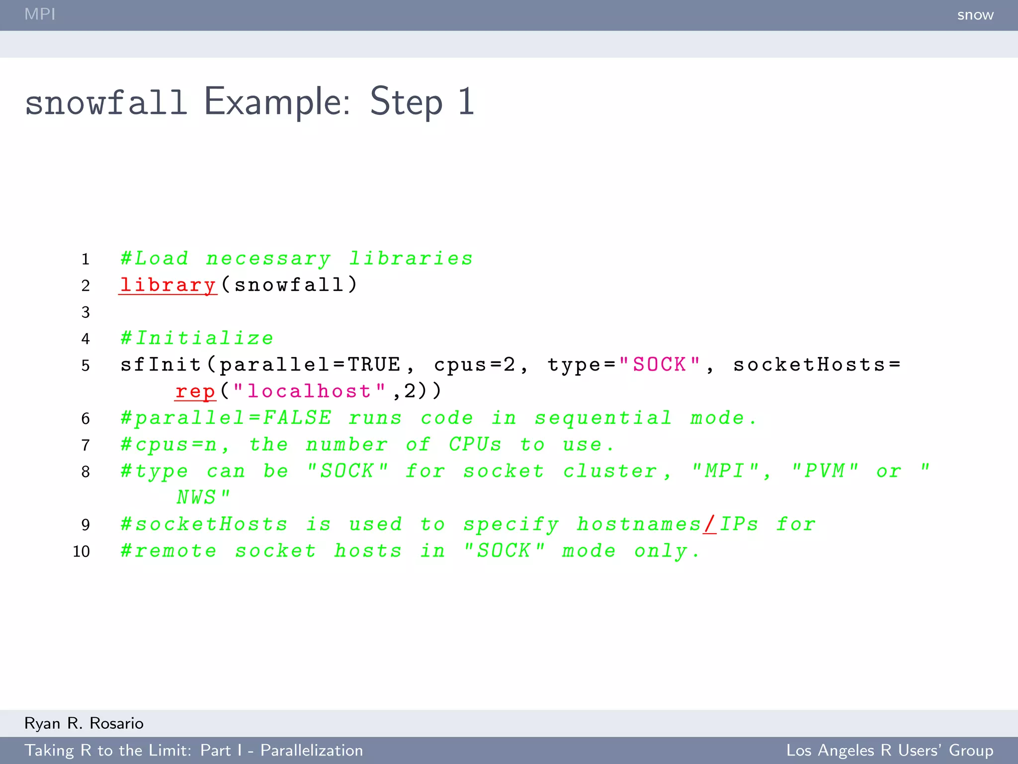The width and height of the screenshot is (1018, 764).
Task: Click the Taking R to the Limit footer title
Action: coord(194,750)
